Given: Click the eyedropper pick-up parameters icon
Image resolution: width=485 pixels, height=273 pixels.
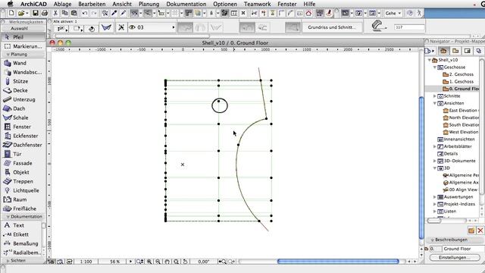Looking at the screenshot, I should pyautogui.click(x=114, y=13).
